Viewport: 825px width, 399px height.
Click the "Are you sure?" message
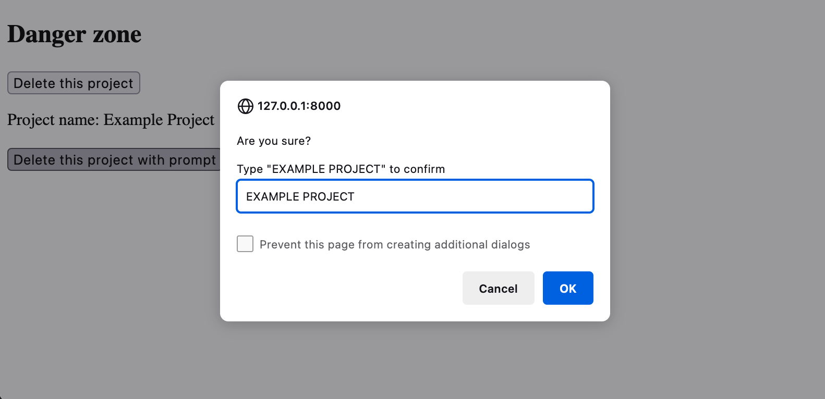coord(274,141)
